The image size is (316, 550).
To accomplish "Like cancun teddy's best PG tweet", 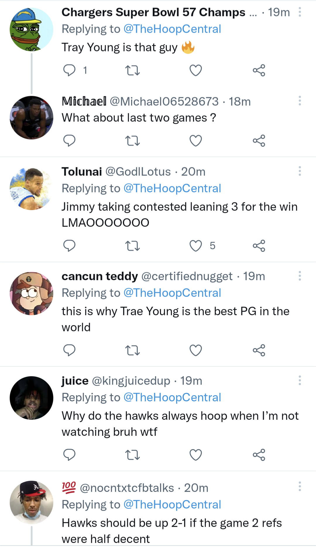I will (x=196, y=350).
